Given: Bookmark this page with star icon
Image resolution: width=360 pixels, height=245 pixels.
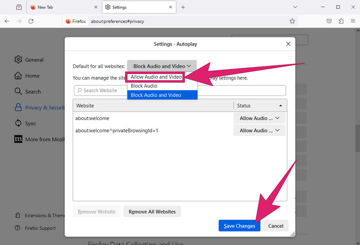Looking at the screenshot, I should [292, 21].
